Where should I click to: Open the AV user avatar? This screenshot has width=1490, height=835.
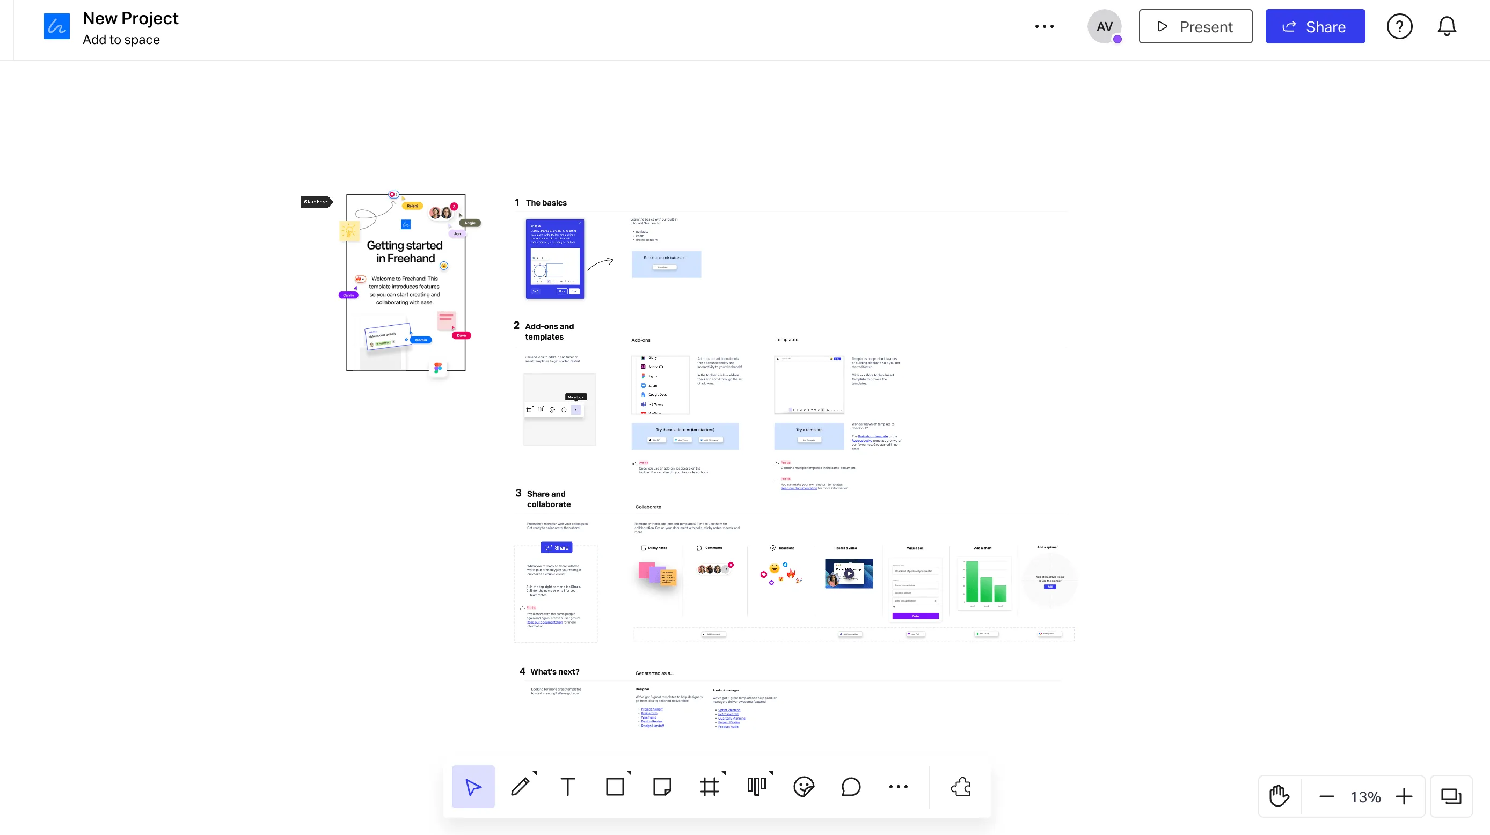(x=1104, y=26)
